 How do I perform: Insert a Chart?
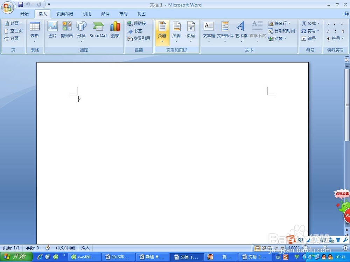(x=115, y=30)
